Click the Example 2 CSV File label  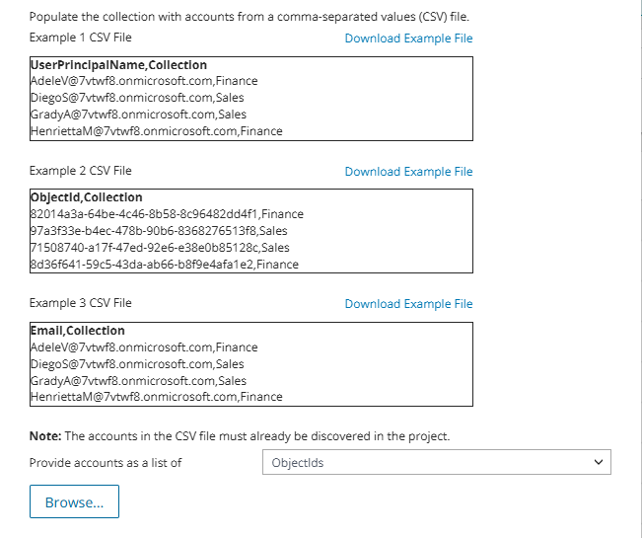(x=80, y=171)
